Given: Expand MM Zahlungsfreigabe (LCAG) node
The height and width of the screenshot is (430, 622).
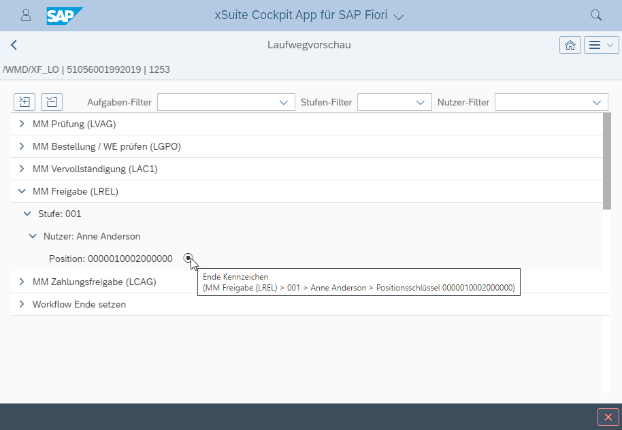Looking at the screenshot, I should [x=21, y=282].
